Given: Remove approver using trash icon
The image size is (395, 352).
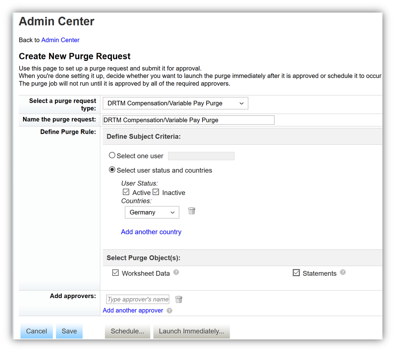Looking at the screenshot, I should pos(179,299).
